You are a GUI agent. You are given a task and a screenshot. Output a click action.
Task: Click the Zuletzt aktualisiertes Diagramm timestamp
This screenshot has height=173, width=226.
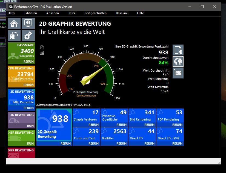(x=64, y=105)
